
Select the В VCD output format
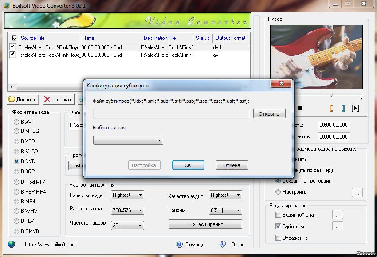(16, 141)
